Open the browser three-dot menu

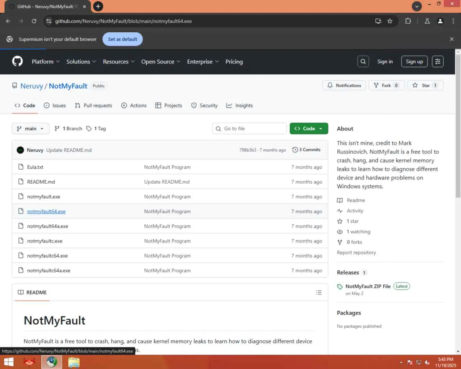pos(453,21)
